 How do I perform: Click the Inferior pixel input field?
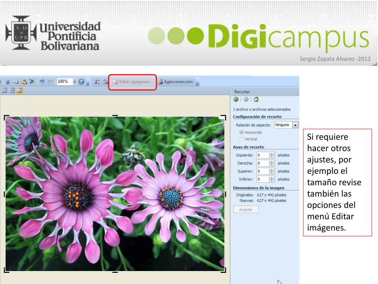coord(262,179)
